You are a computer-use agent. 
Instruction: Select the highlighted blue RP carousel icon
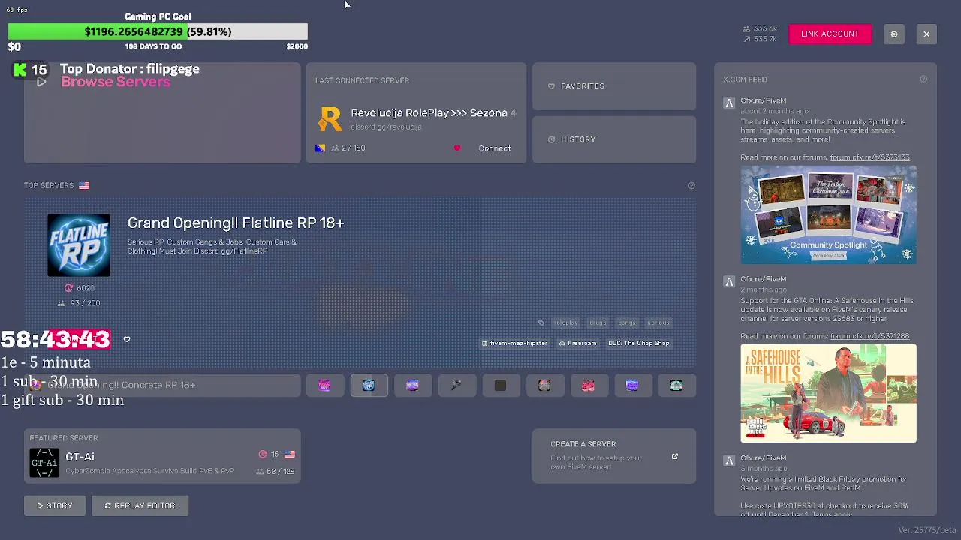(x=369, y=385)
